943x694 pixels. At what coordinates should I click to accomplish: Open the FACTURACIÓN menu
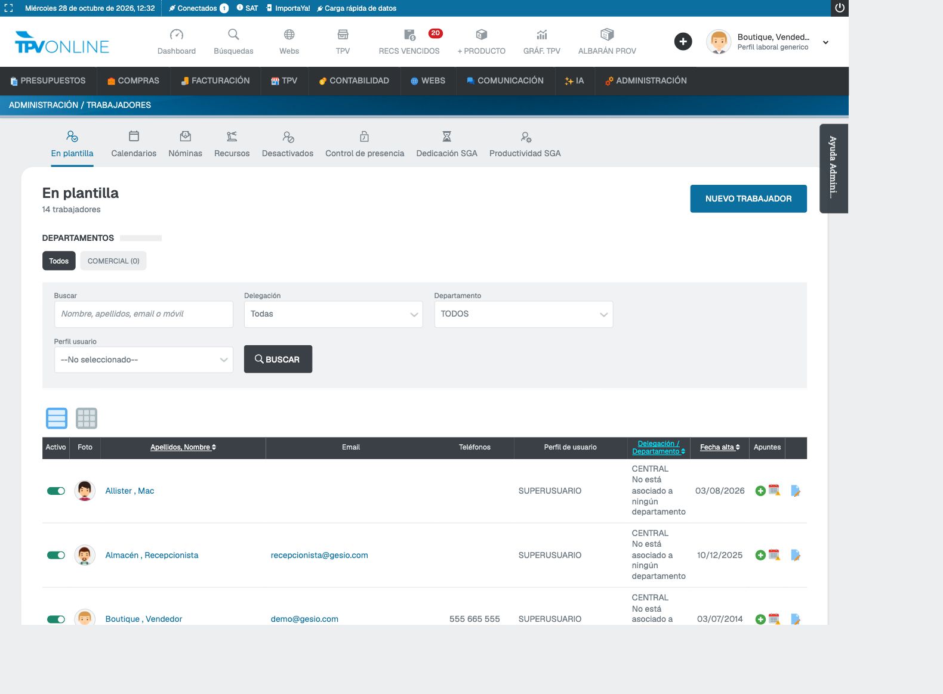215,81
